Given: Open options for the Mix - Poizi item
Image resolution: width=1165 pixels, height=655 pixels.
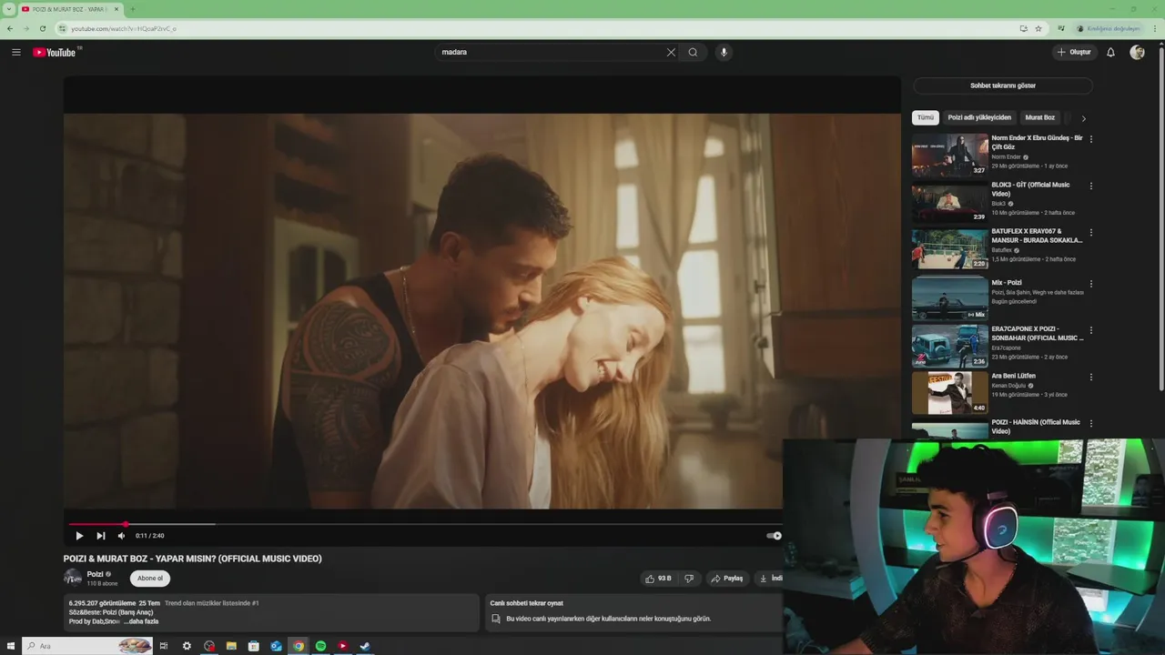Looking at the screenshot, I should coord(1091,284).
